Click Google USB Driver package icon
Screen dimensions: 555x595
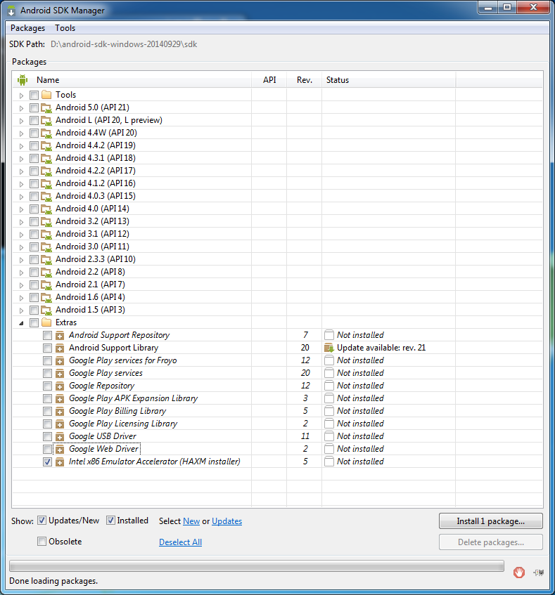pyautogui.click(x=60, y=436)
